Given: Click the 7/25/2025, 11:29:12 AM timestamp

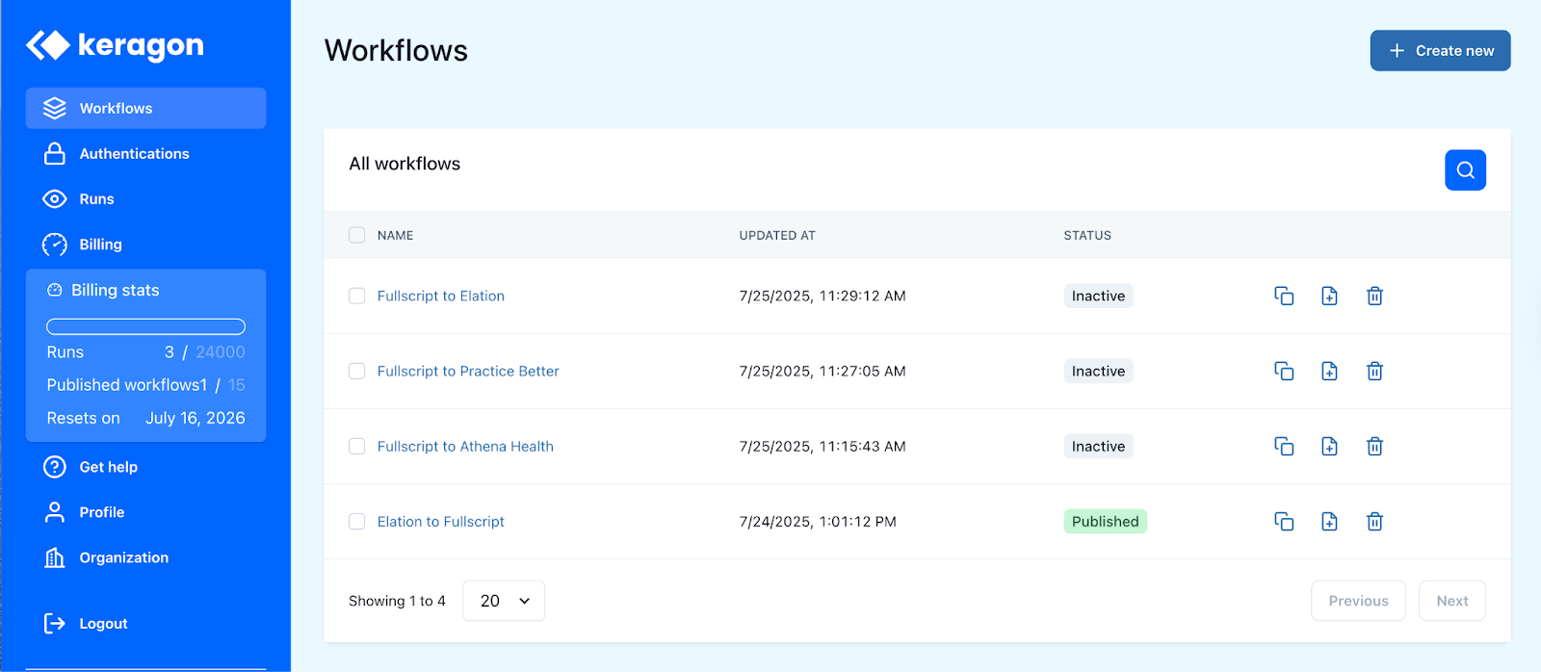Looking at the screenshot, I should [x=823, y=296].
